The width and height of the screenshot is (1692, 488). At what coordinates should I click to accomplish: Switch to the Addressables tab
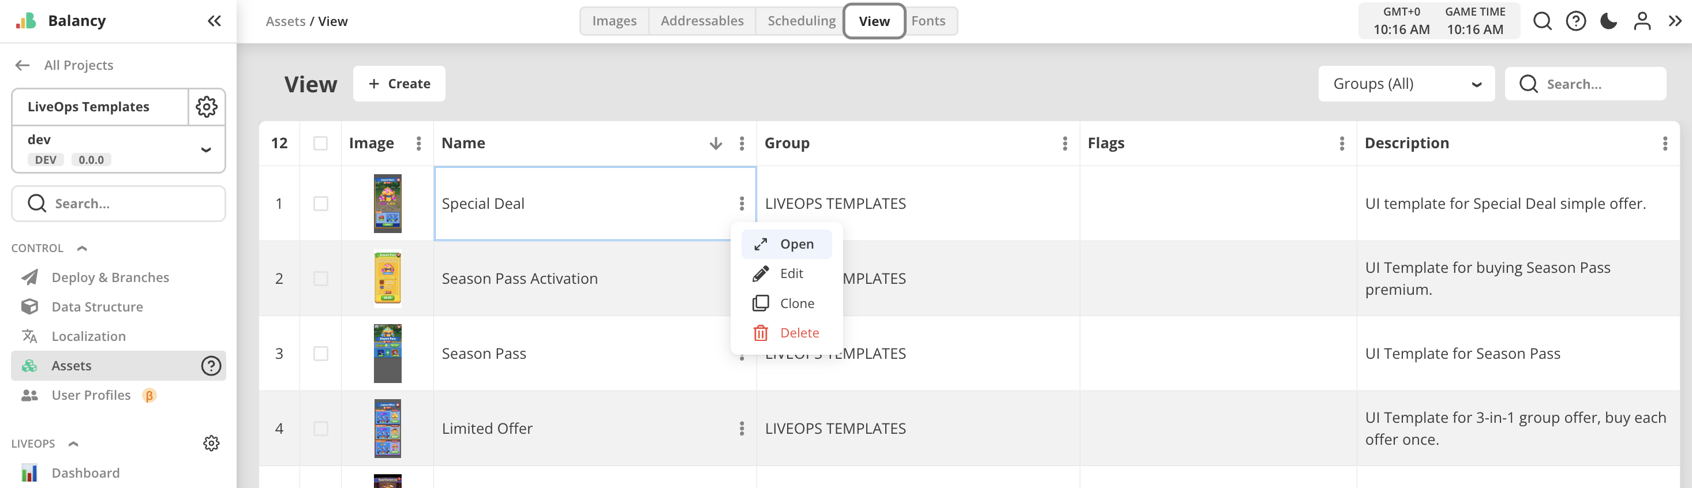pyautogui.click(x=702, y=21)
